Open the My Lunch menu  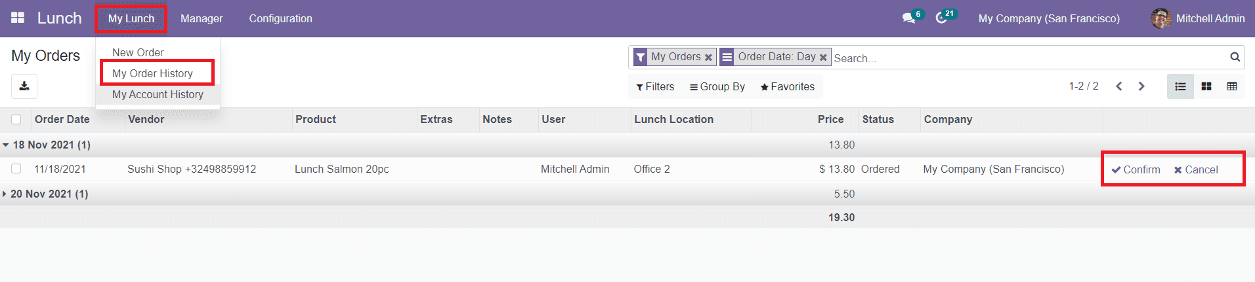pyautogui.click(x=131, y=18)
